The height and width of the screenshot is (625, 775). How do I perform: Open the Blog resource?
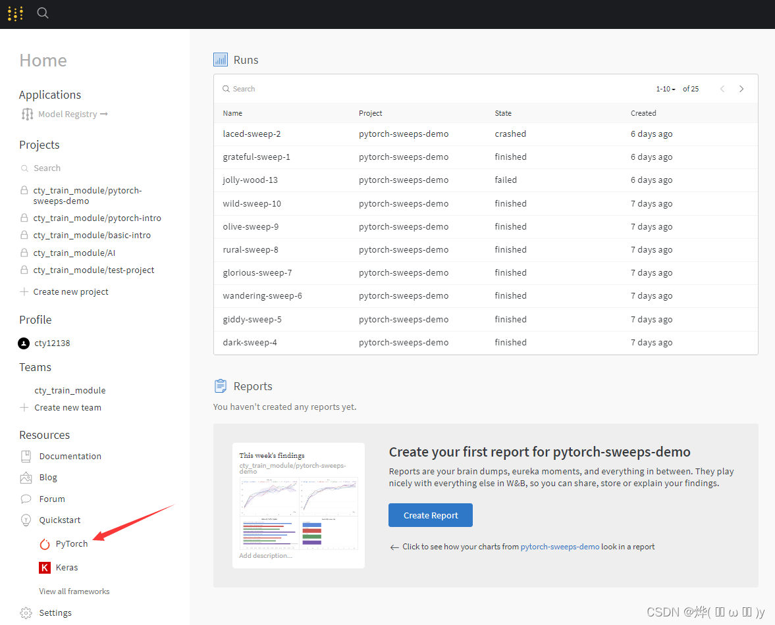[x=48, y=478]
